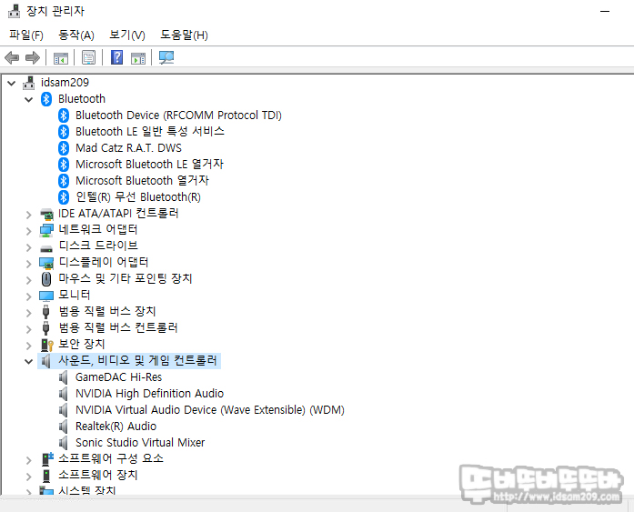Open the 보기(V) menu
The width and height of the screenshot is (634, 512).
click(x=127, y=35)
